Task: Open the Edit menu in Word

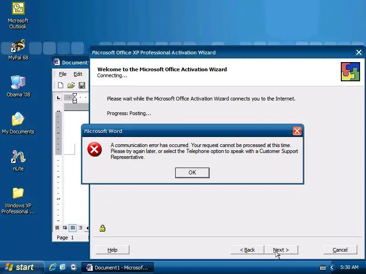Action: [78, 74]
